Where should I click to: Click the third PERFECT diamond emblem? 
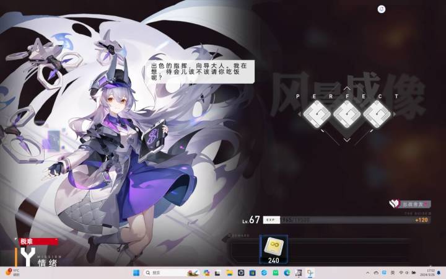pos(377,114)
